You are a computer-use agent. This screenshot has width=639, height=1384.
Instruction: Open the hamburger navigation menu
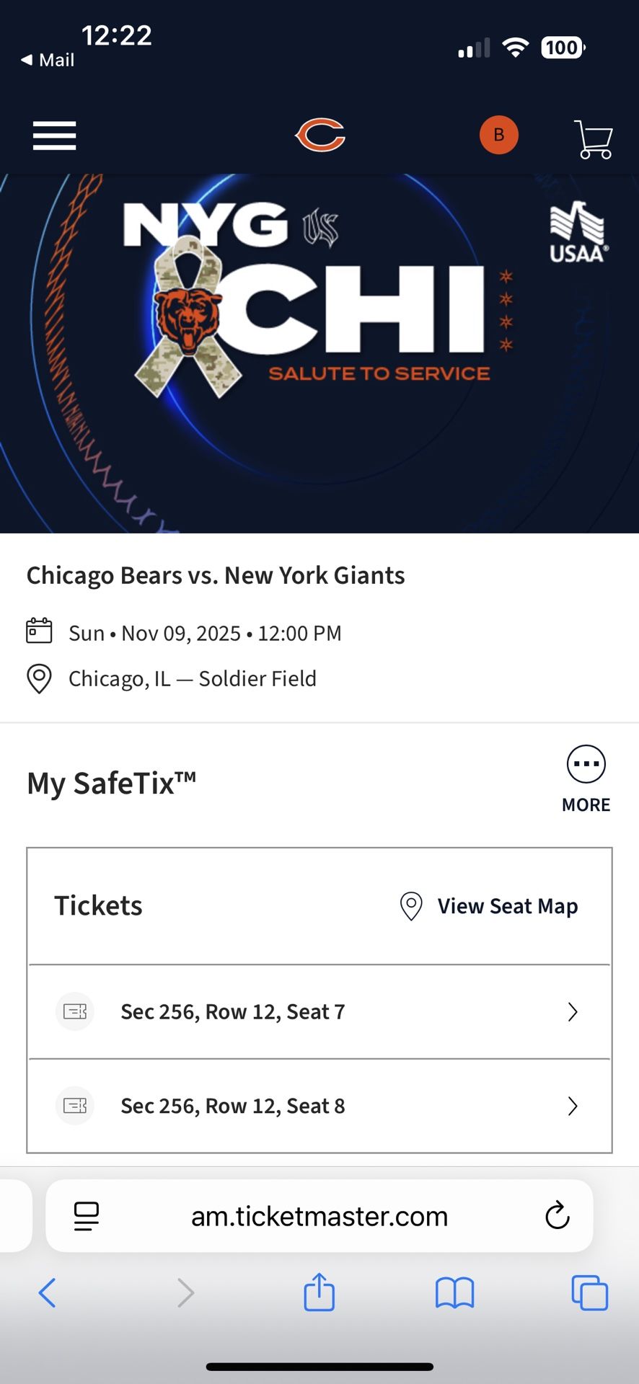53,136
